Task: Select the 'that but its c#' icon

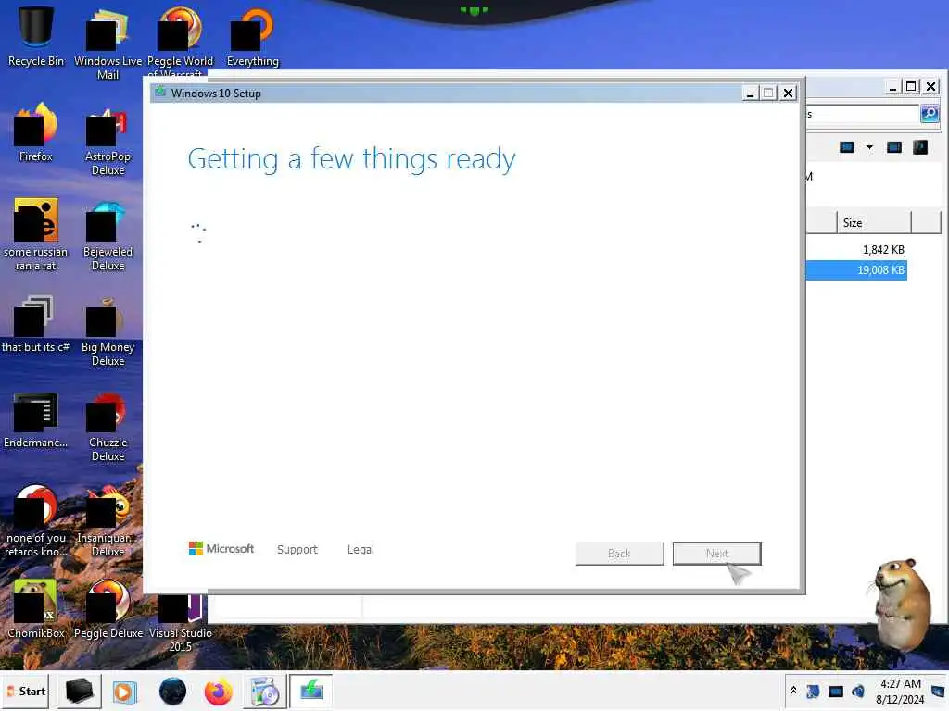Action: [x=36, y=323]
